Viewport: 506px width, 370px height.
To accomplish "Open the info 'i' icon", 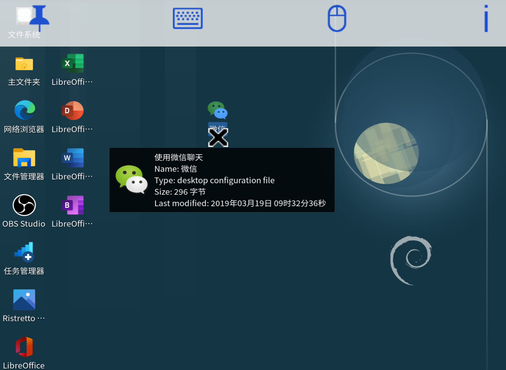I will 486,18.
